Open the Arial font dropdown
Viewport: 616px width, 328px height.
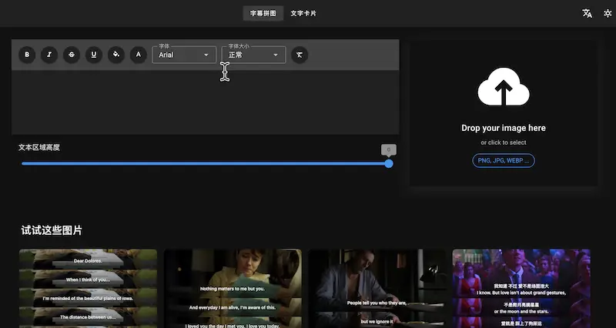coord(184,55)
